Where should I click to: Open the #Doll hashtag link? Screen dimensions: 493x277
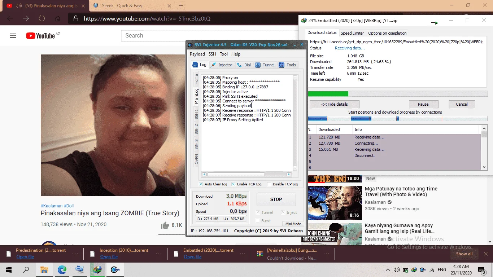pyautogui.click(x=69, y=206)
